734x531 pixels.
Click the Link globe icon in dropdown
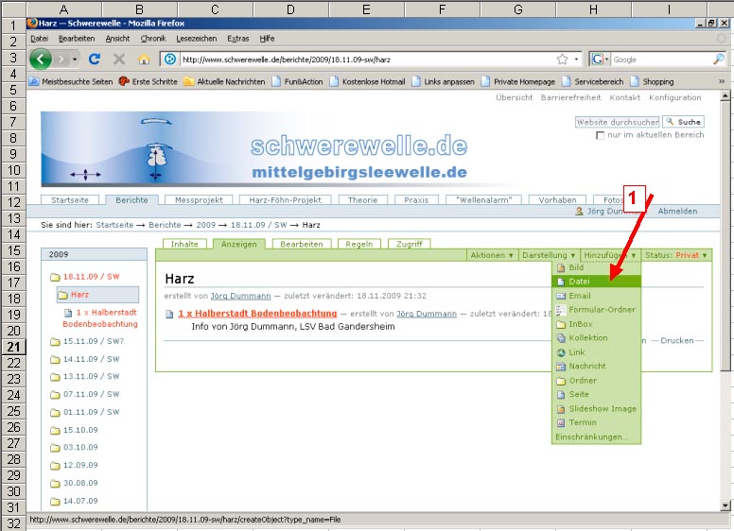point(560,352)
